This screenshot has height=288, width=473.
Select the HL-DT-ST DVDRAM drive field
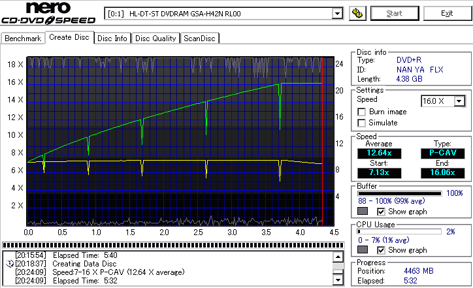point(223,14)
